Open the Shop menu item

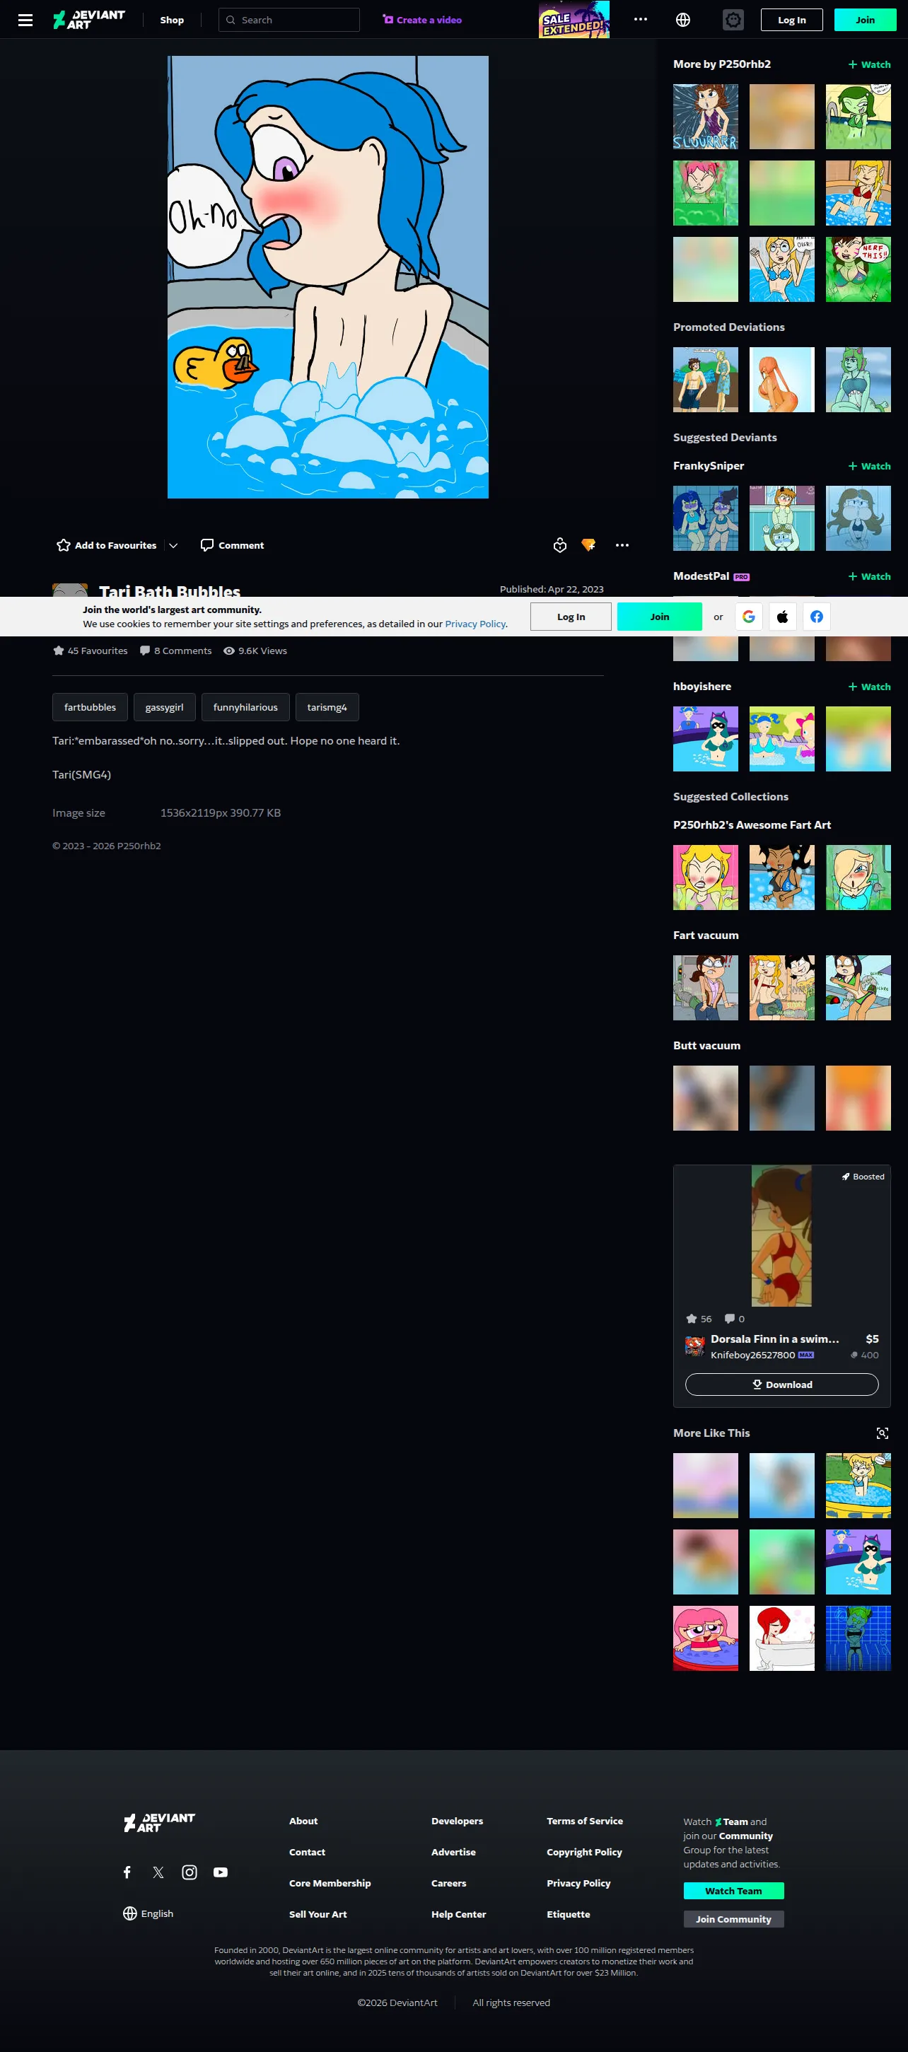(x=172, y=20)
